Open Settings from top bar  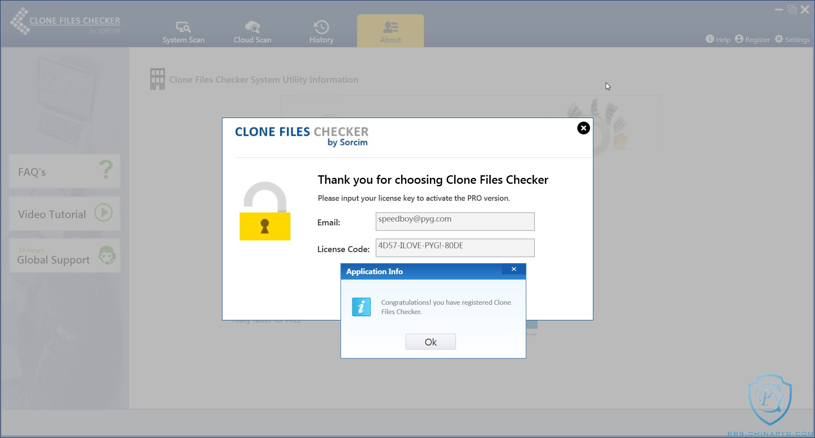tap(792, 39)
